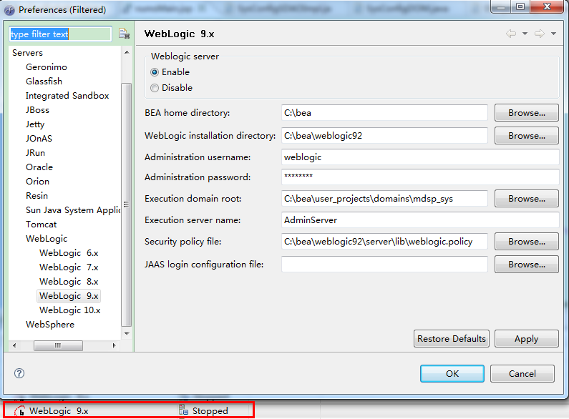Maximize the Preferences dialog window
Viewport: 569px width, 419px height.
(520, 6)
